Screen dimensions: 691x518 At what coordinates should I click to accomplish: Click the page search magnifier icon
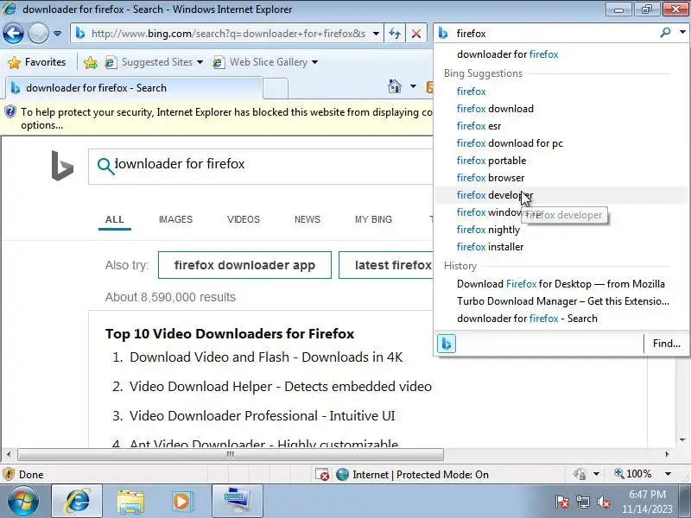[105, 166]
